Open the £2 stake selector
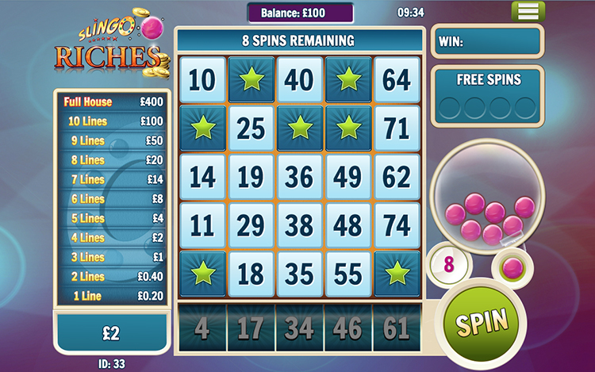The image size is (595, 372). coord(112,332)
